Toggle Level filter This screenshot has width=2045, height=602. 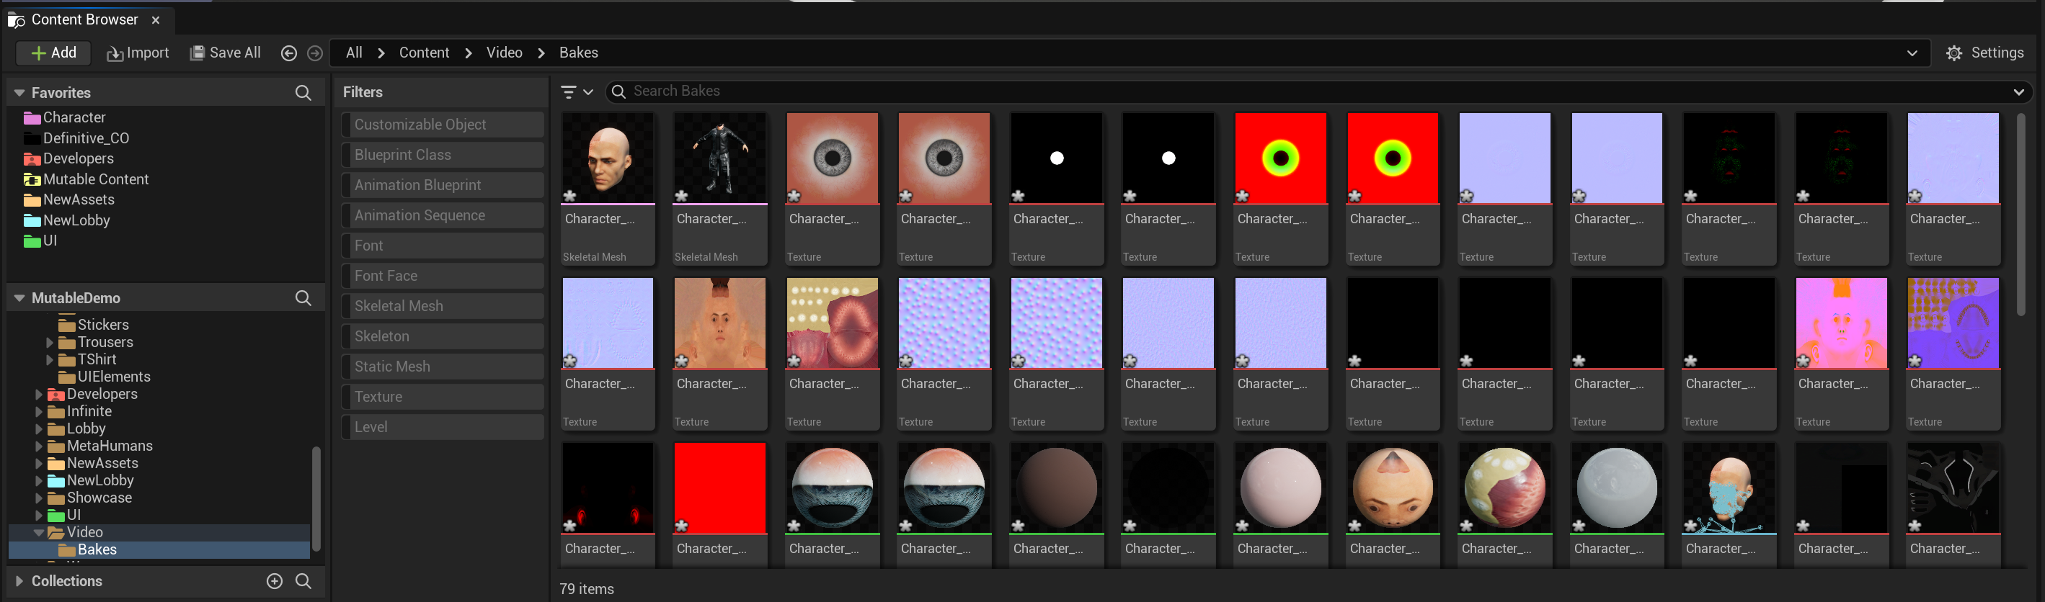click(443, 427)
